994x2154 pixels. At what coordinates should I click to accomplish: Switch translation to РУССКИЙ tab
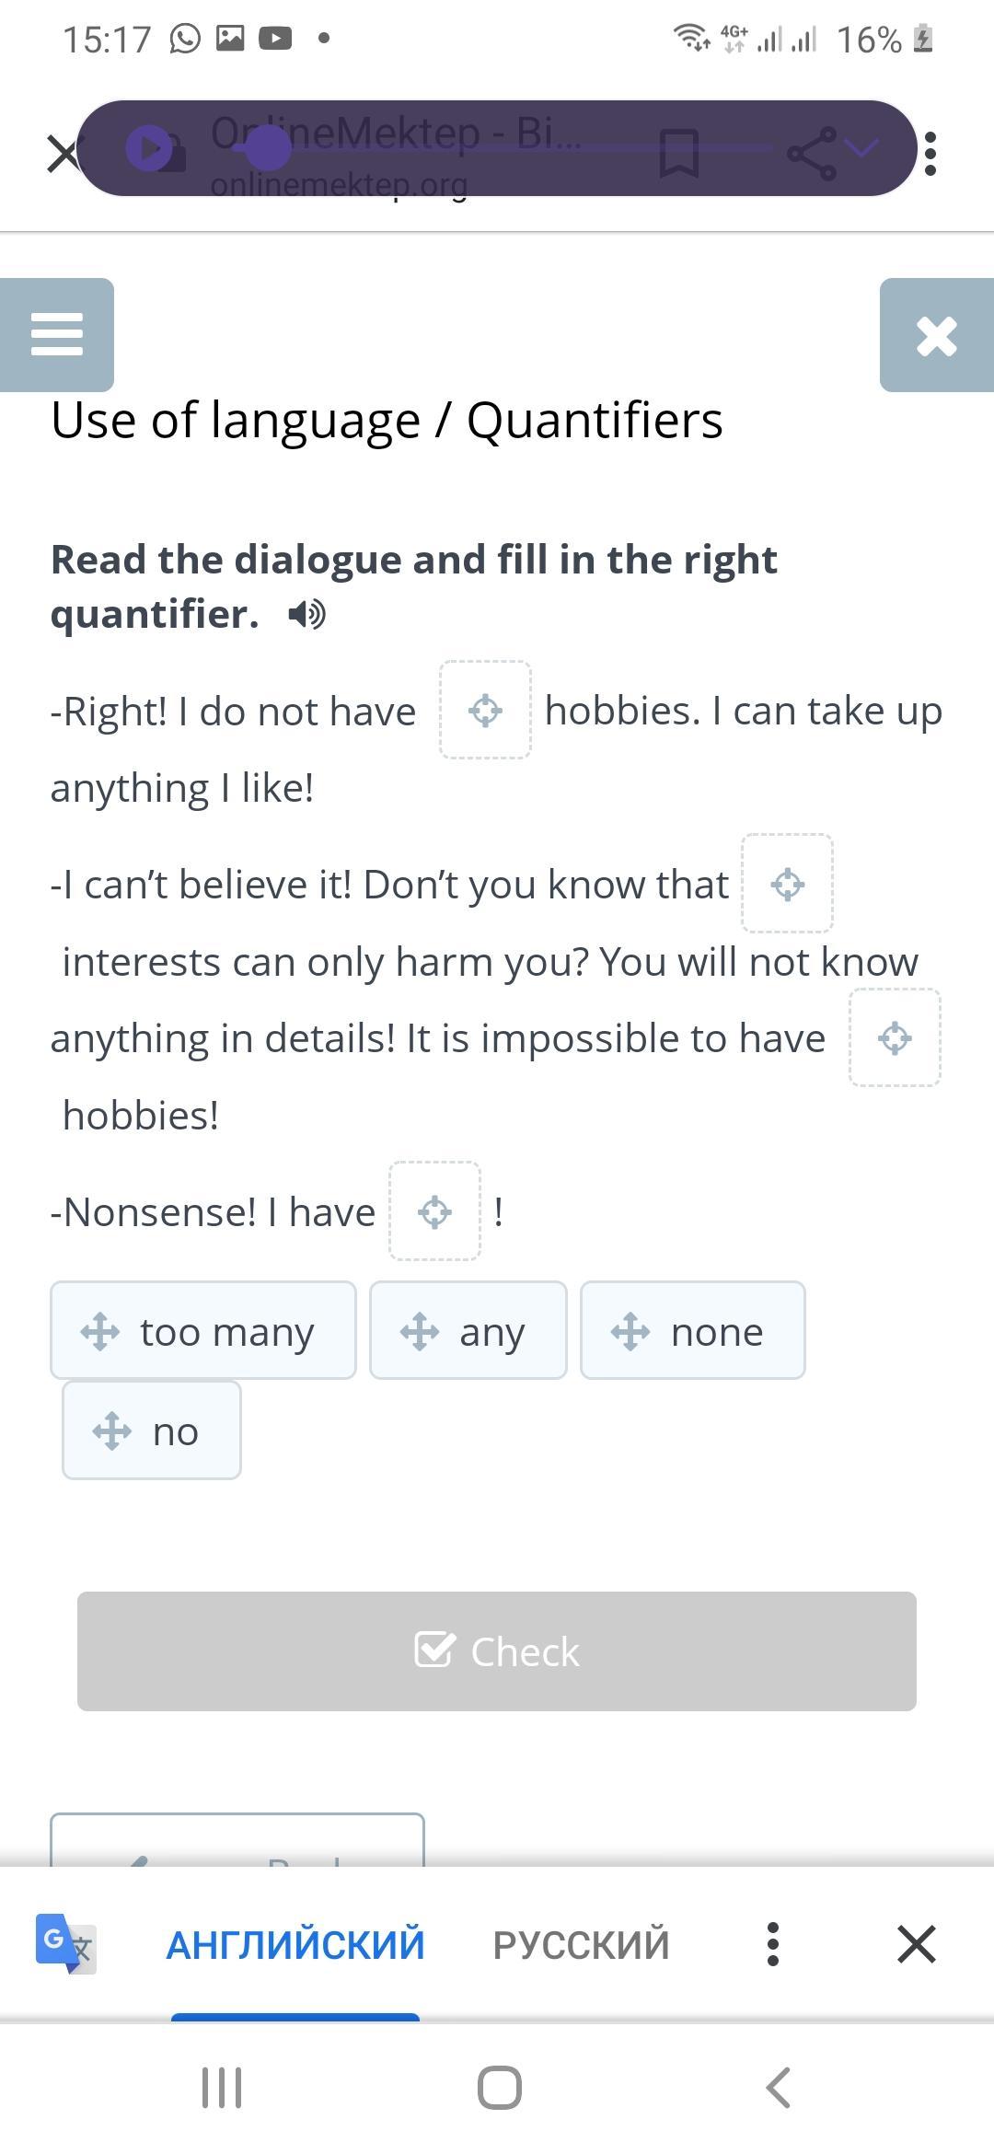[x=581, y=1944]
